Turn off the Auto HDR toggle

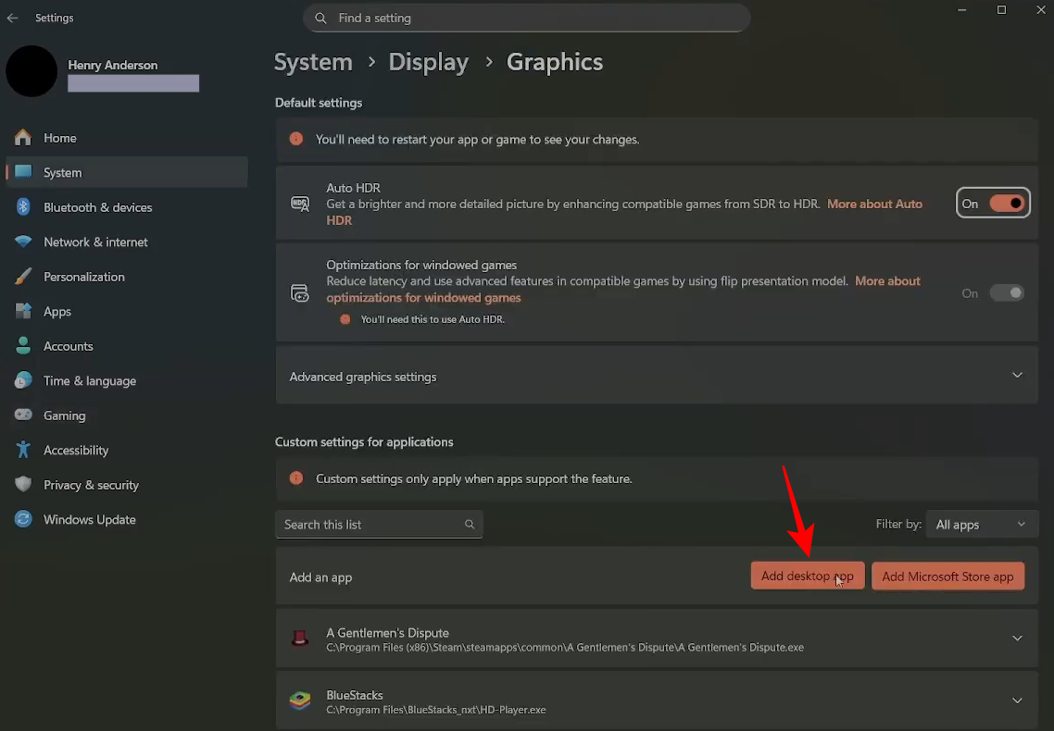1006,204
